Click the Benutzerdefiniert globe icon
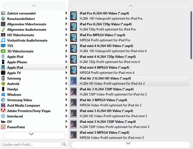The width and height of the screenshot is (193, 149). [3, 19]
